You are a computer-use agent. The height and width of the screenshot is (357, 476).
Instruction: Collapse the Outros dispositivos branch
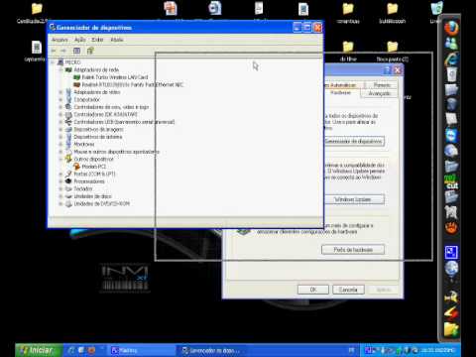coord(60,159)
